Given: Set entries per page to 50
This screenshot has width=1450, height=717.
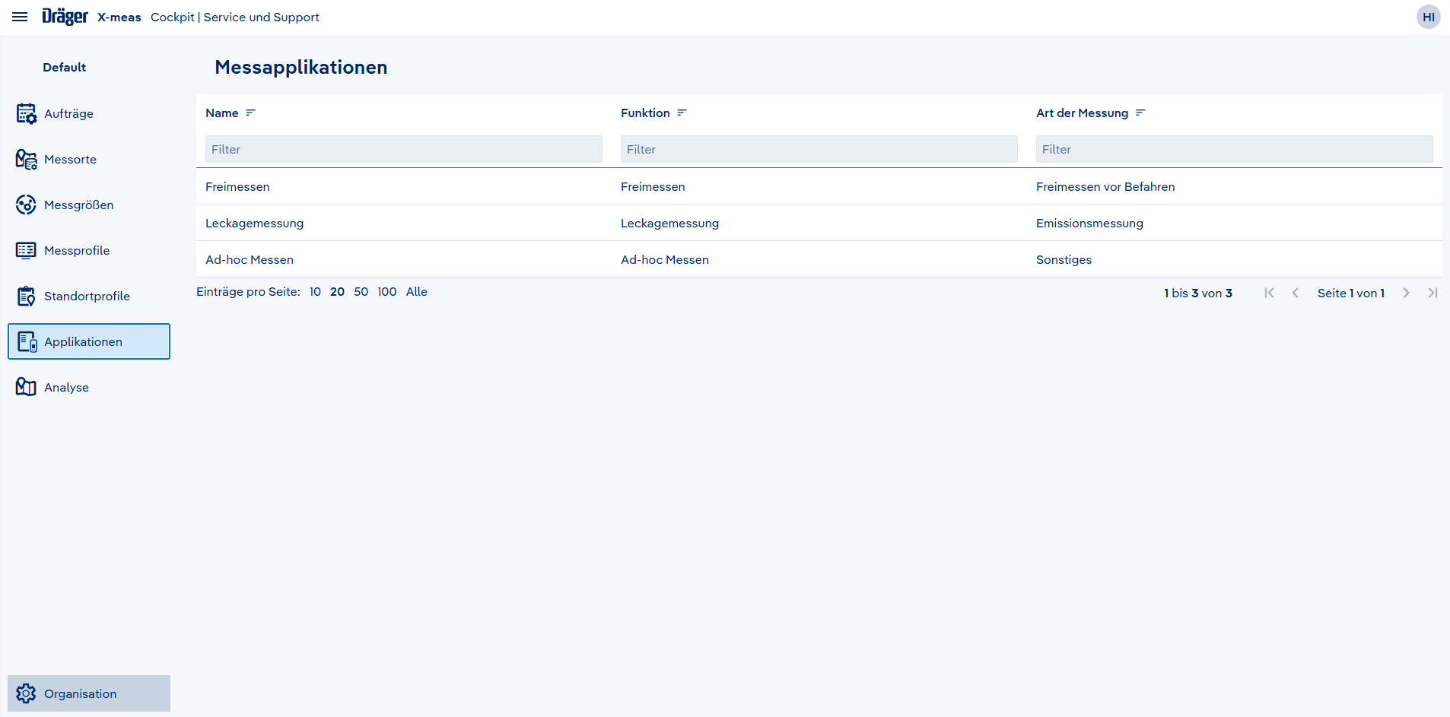Looking at the screenshot, I should (x=361, y=292).
